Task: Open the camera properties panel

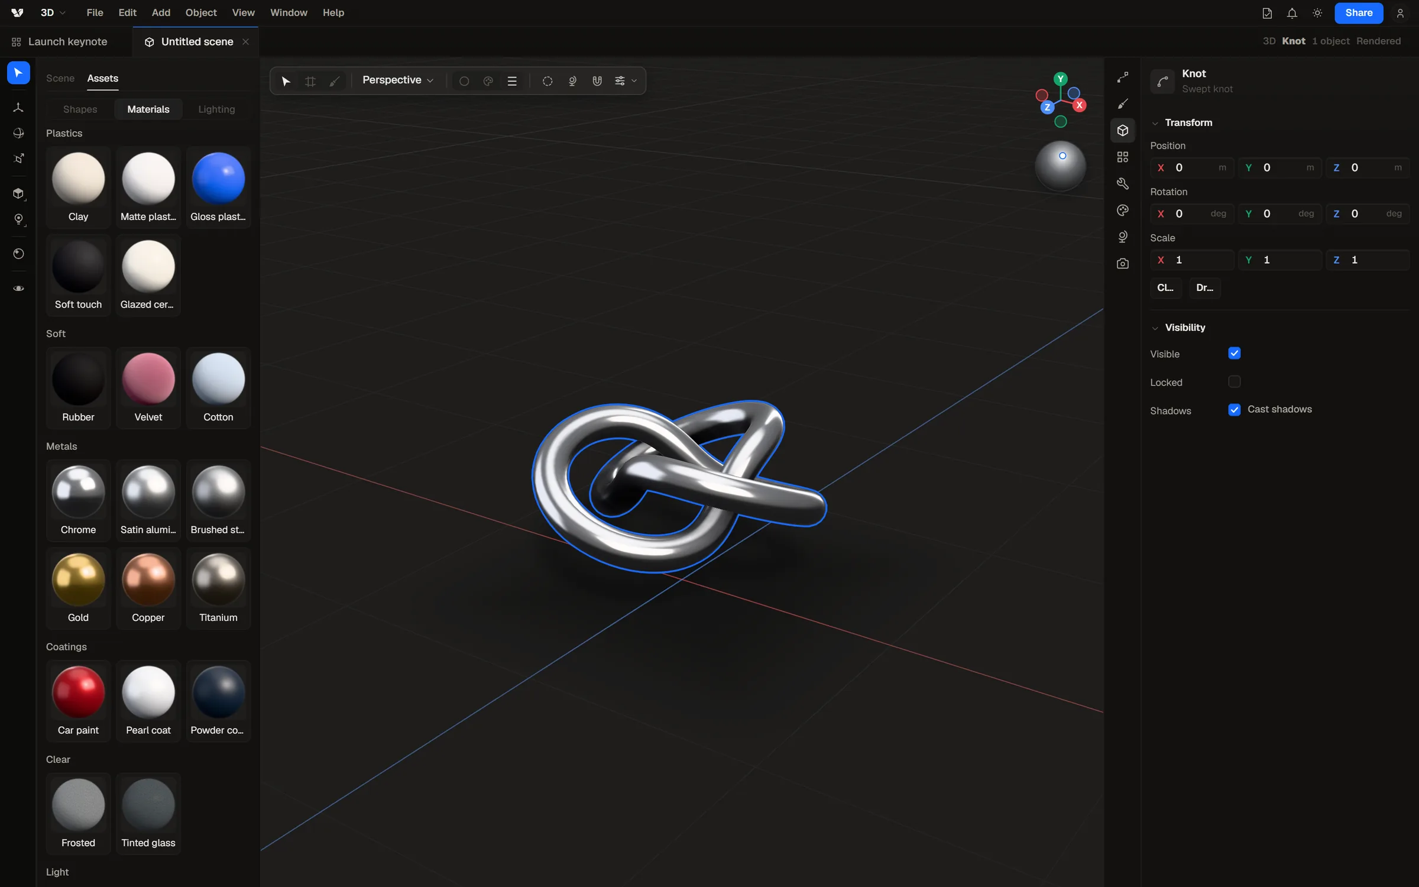Action: click(x=1122, y=263)
